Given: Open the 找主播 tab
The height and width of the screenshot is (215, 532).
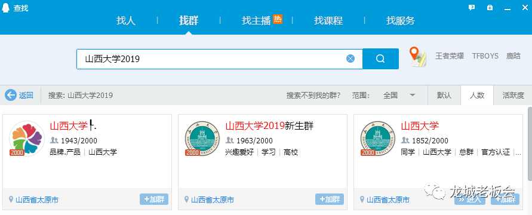Looking at the screenshot, I should click(x=256, y=21).
